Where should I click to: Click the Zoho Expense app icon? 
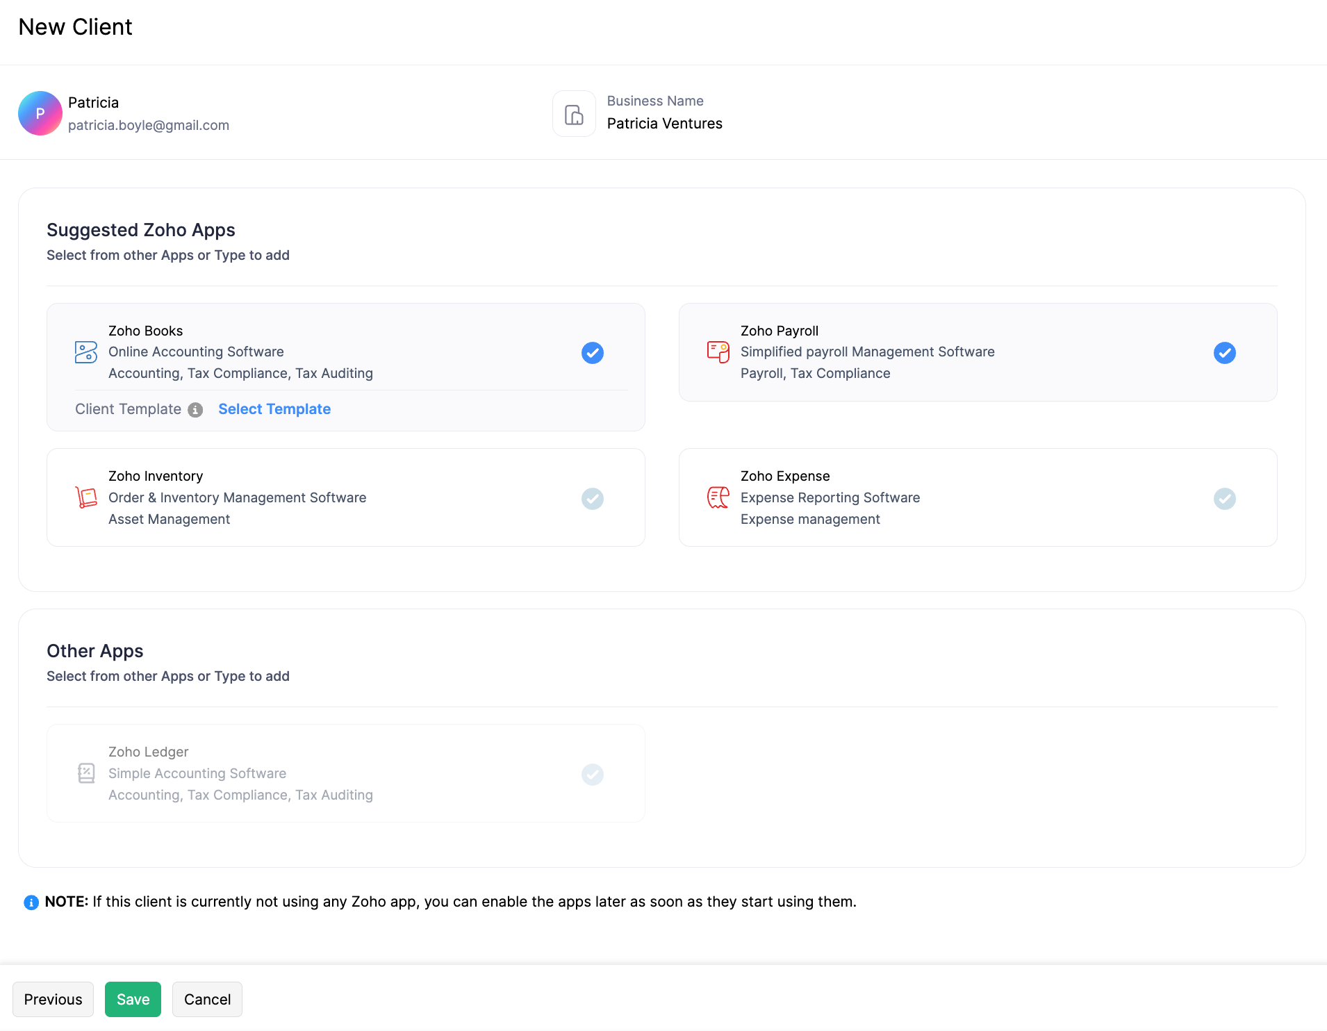tap(718, 497)
